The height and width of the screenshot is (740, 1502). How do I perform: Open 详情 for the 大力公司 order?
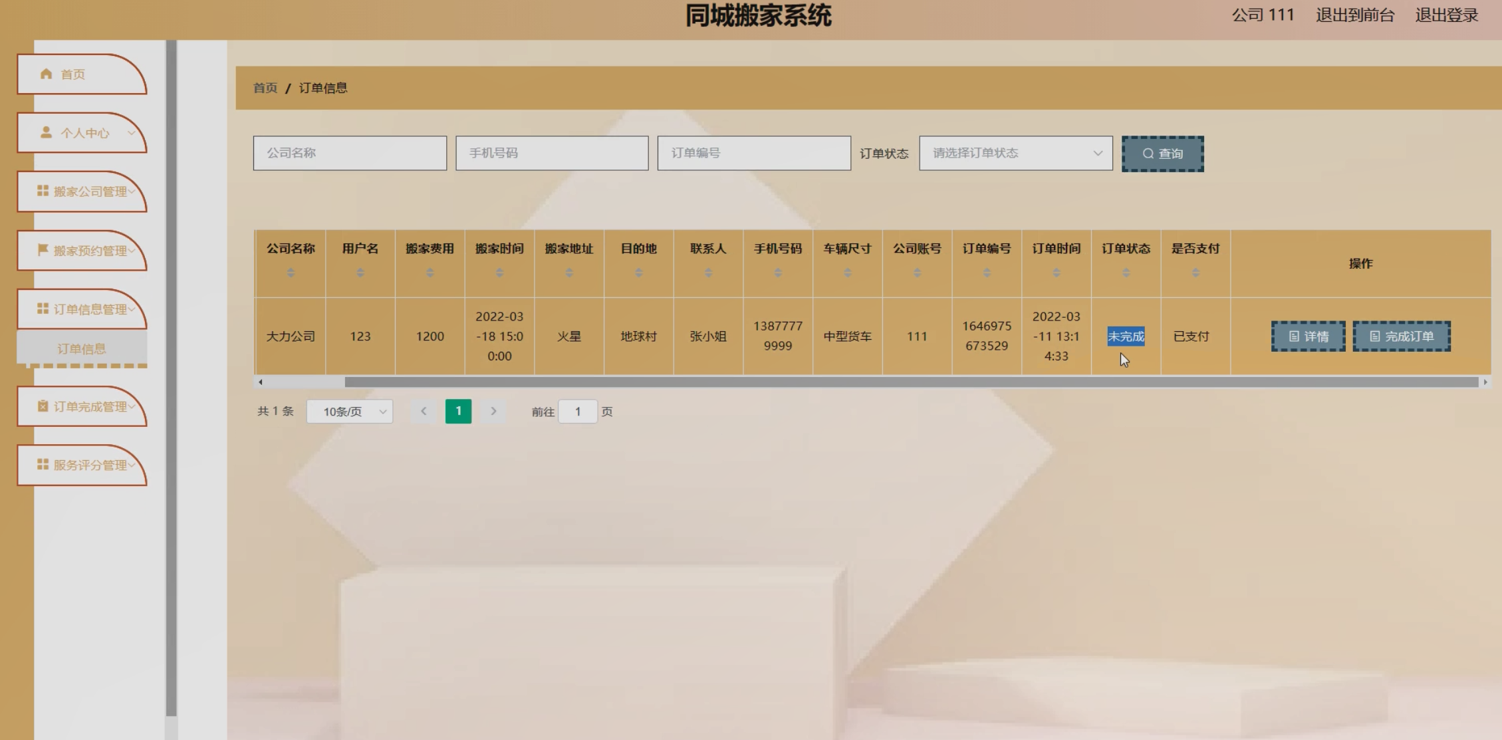tap(1309, 336)
